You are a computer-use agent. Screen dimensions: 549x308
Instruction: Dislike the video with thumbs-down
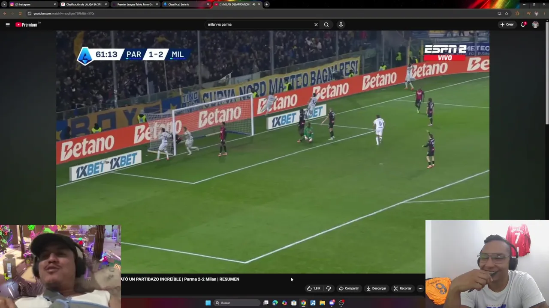329,288
